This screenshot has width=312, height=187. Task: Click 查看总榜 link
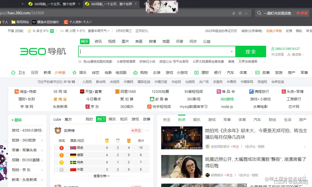click(x=101, y=176)
